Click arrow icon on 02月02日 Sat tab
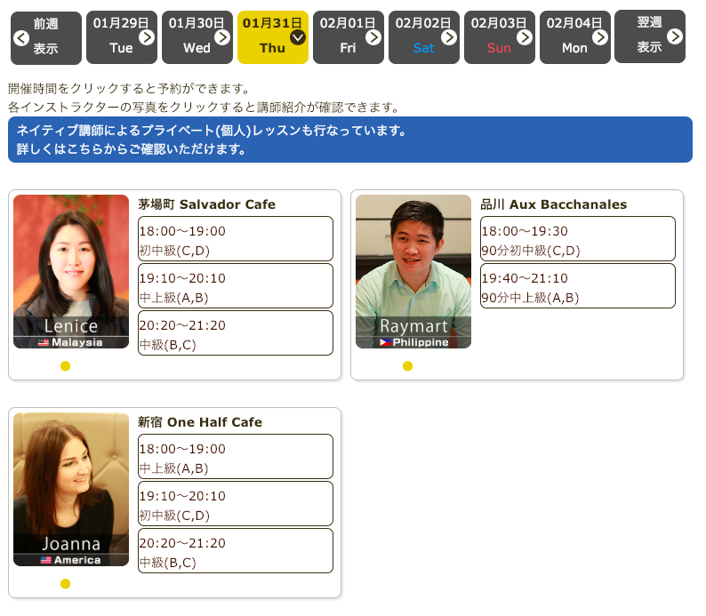The image size is (706, 616). [449, 36]
